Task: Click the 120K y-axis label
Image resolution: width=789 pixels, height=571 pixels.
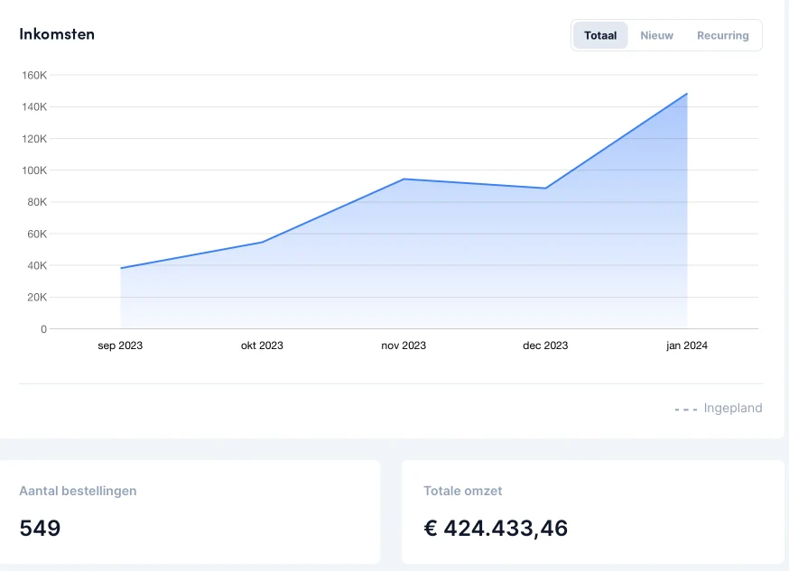Action: pos(34,139)
